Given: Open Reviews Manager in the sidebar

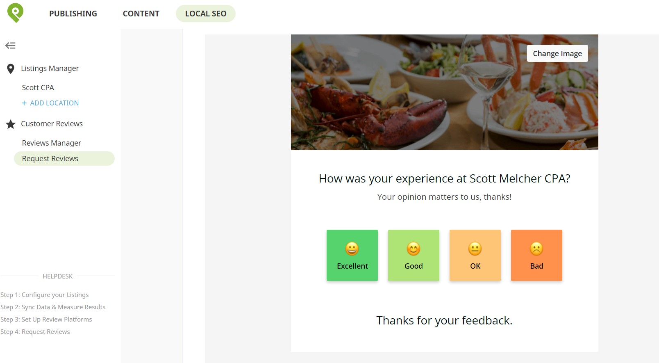Looking at the screenshot, I should point(52,143).
